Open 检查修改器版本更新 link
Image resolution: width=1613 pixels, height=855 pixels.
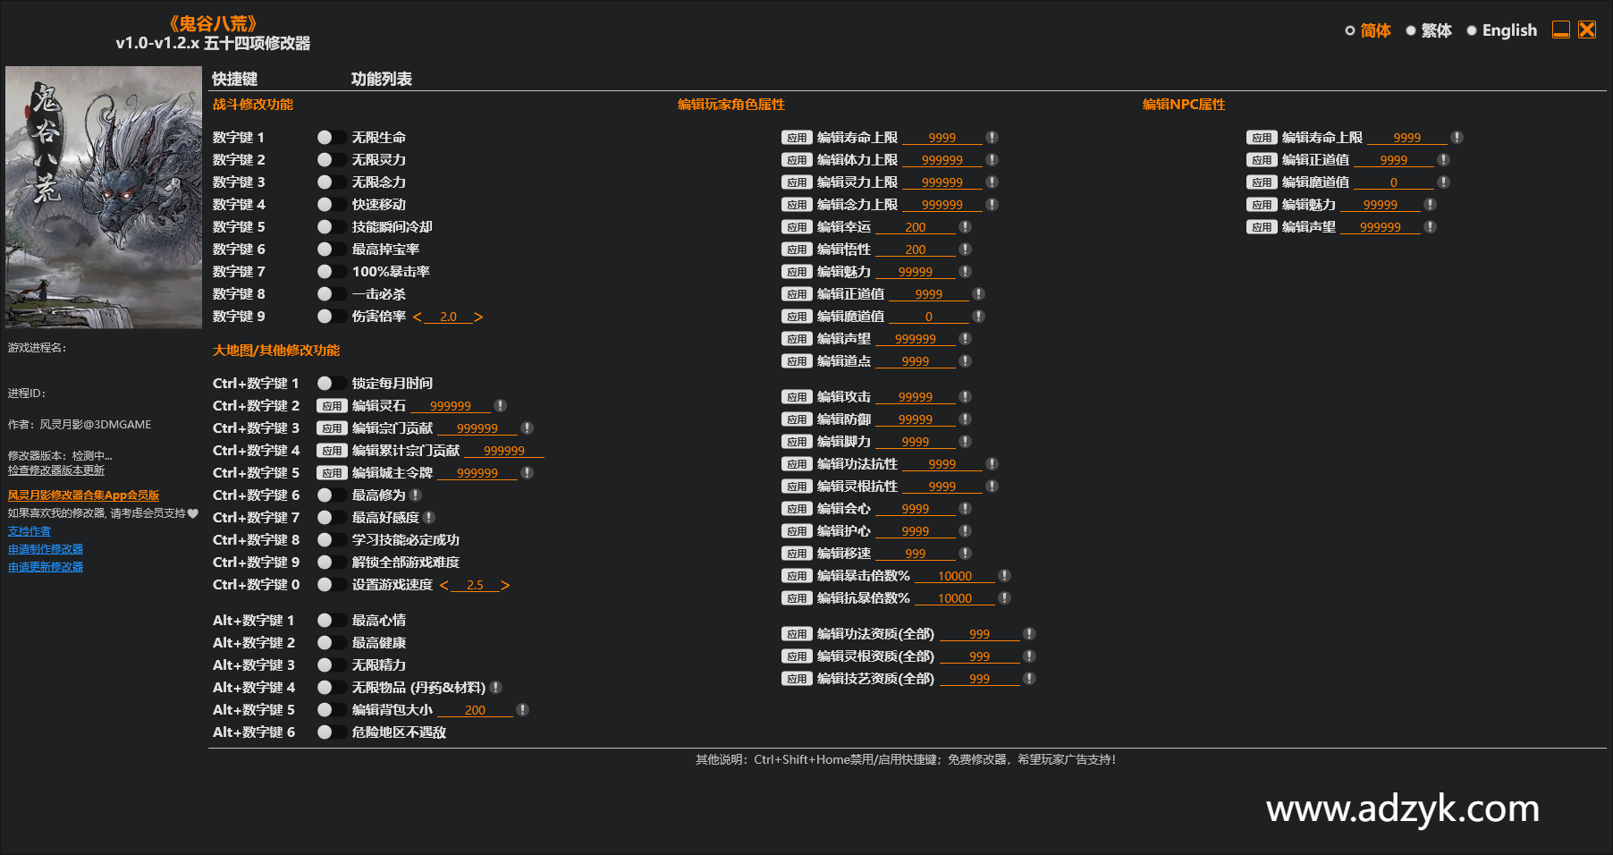[x=56, y=470]
